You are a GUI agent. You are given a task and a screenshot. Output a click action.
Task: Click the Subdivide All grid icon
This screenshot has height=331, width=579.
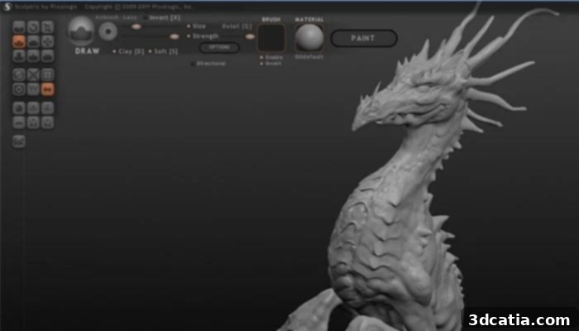[x=48, y=74]
